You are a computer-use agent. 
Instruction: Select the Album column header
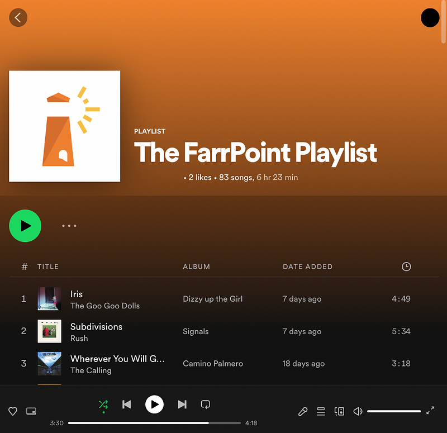tap(196, 267)
